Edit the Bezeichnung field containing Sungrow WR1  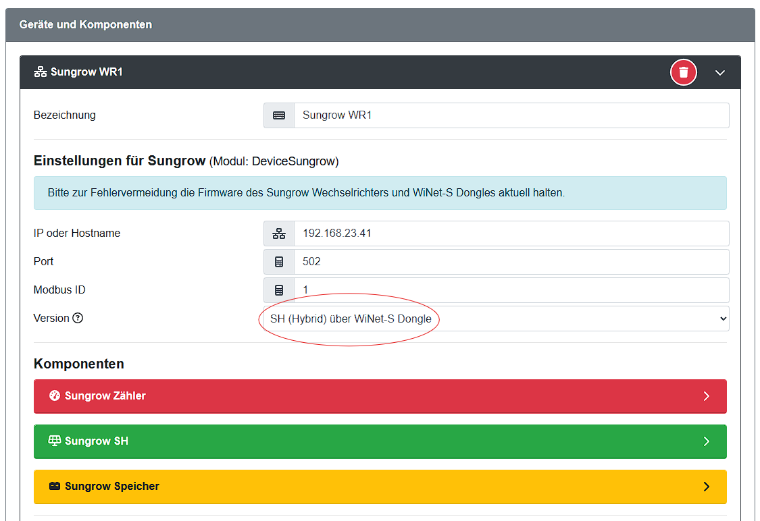(511, 115)
